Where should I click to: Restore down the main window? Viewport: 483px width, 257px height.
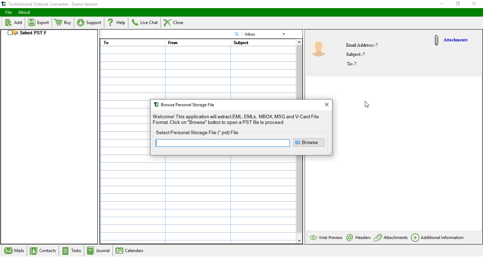[x=458, y=4]
